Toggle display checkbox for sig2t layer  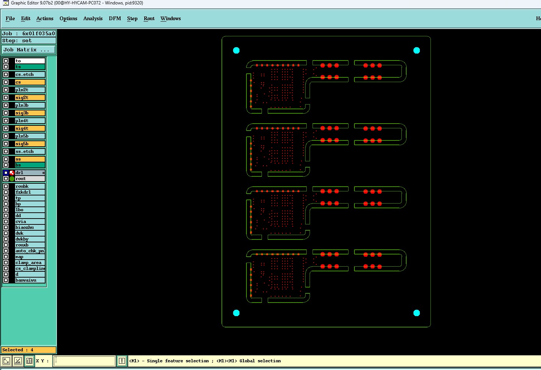pyautogui.click(x=6, y=98)
